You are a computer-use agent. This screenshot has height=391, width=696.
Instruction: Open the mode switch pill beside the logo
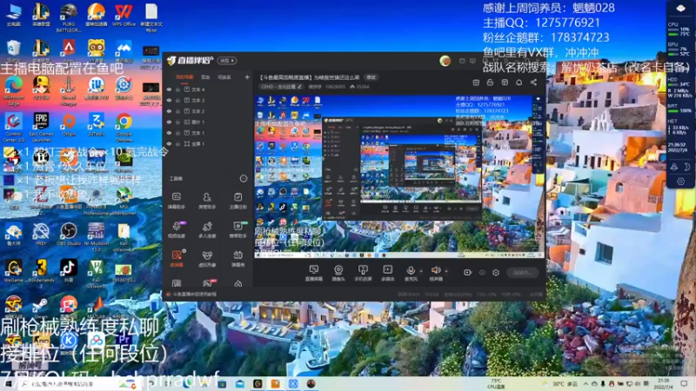coord(227,61)
